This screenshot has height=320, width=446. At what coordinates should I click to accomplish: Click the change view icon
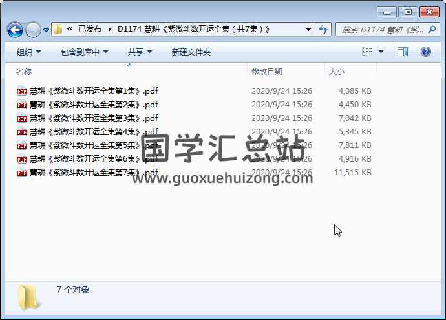(x=366, y=52)
